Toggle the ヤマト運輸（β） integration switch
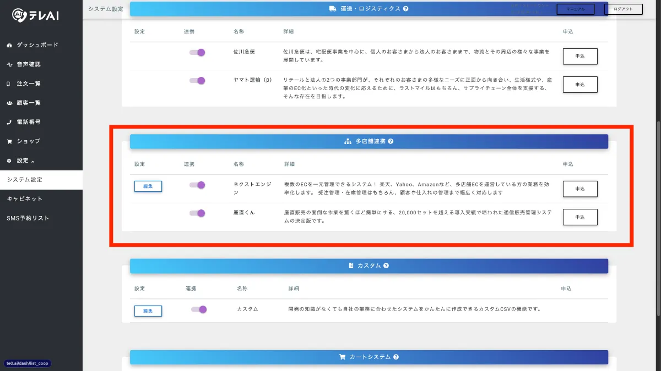The image size is (661, 371). pos(197,80)
